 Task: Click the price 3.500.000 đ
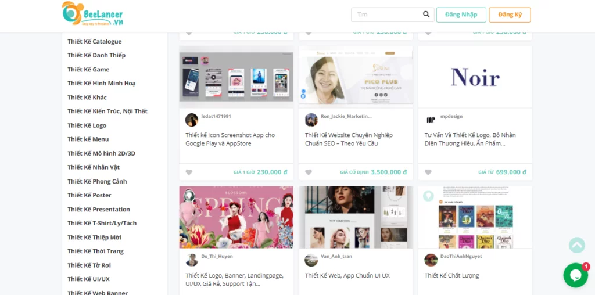[x=389, y=172]
